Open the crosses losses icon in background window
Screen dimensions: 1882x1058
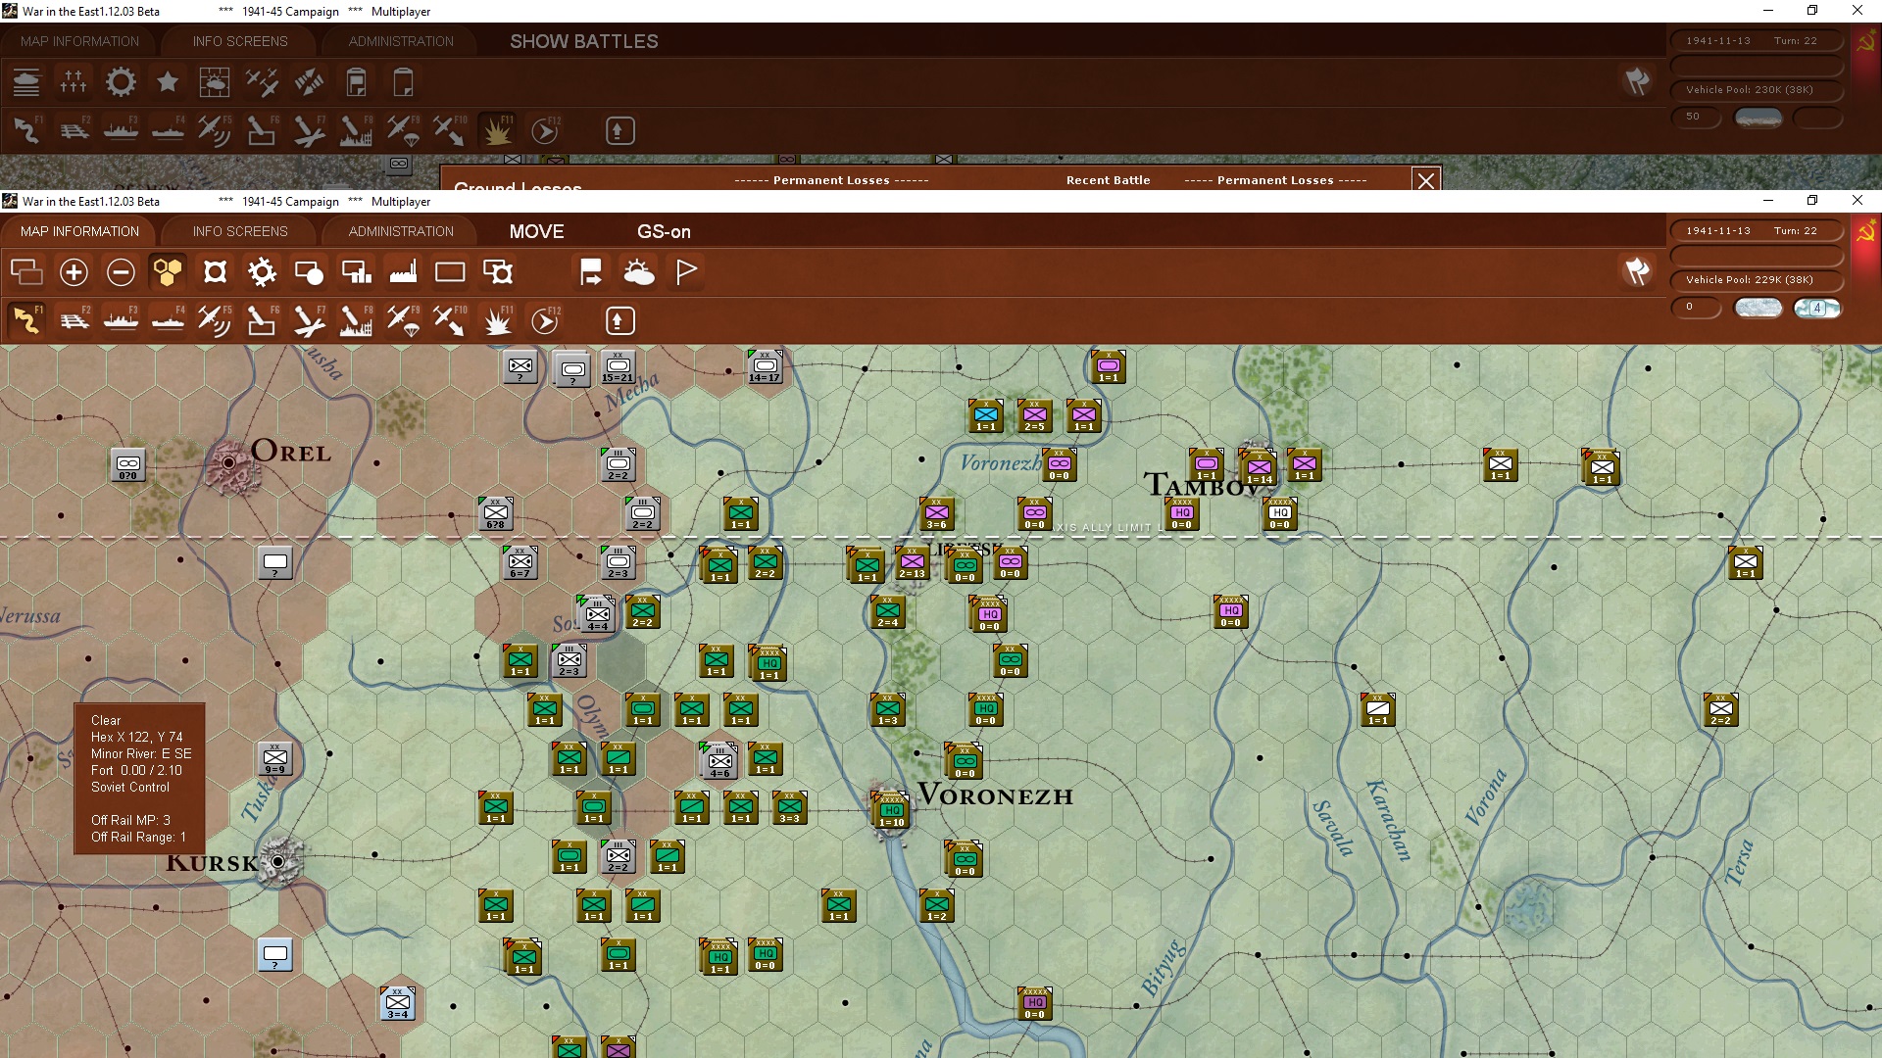pyautogui.click(x=74, y=82)
